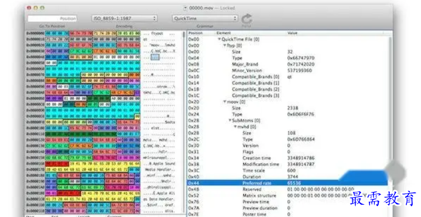Click hex row address 0x00000000
The image size is (421, 217).
(x=35, y=33)
